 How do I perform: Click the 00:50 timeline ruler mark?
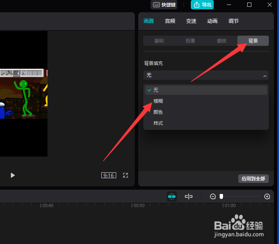click(139, 205)
